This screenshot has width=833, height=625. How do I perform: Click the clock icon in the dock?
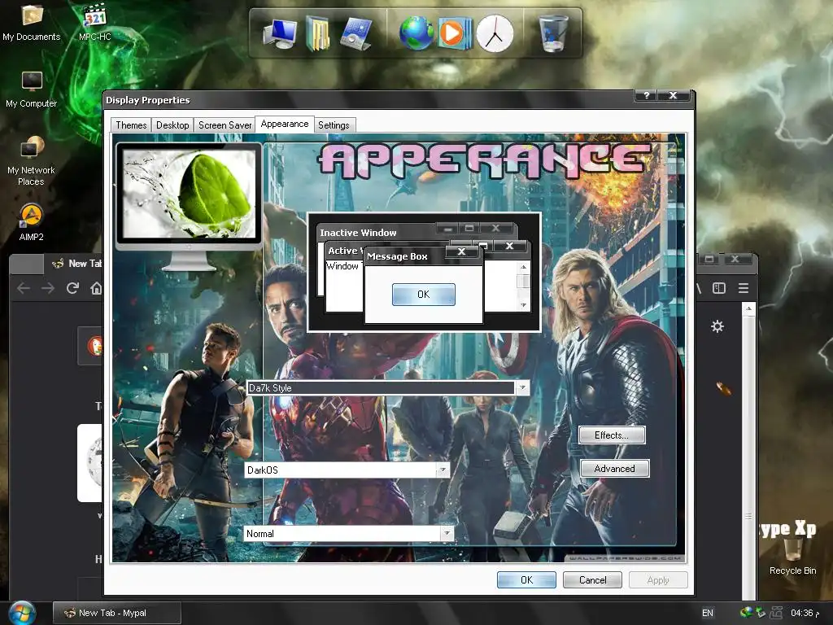495,34
